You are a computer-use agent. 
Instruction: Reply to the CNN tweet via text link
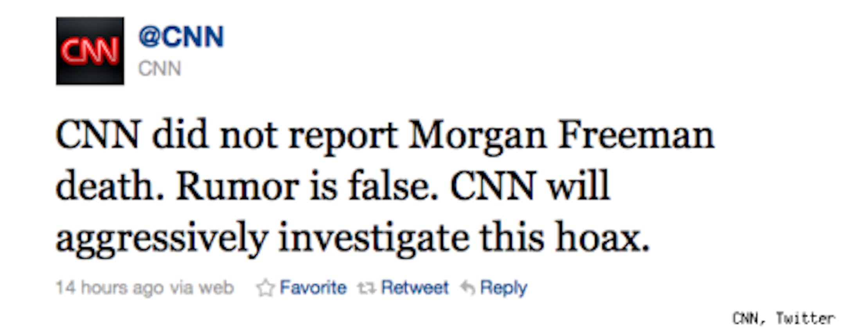click(x=503, y=288)
